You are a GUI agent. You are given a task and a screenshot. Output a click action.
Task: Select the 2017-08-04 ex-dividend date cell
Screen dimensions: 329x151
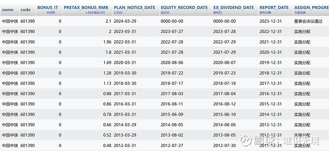tap(225, 94)
